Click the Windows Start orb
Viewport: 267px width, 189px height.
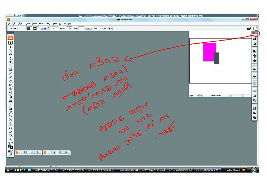[254, 170]
